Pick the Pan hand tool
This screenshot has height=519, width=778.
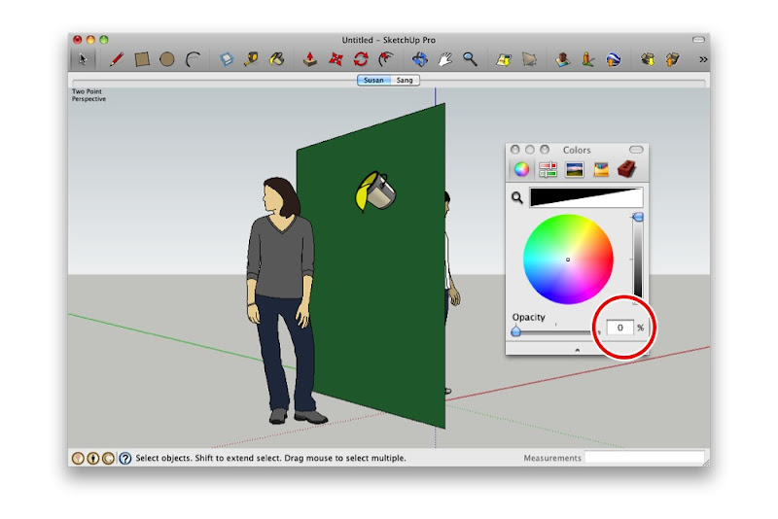444,59
